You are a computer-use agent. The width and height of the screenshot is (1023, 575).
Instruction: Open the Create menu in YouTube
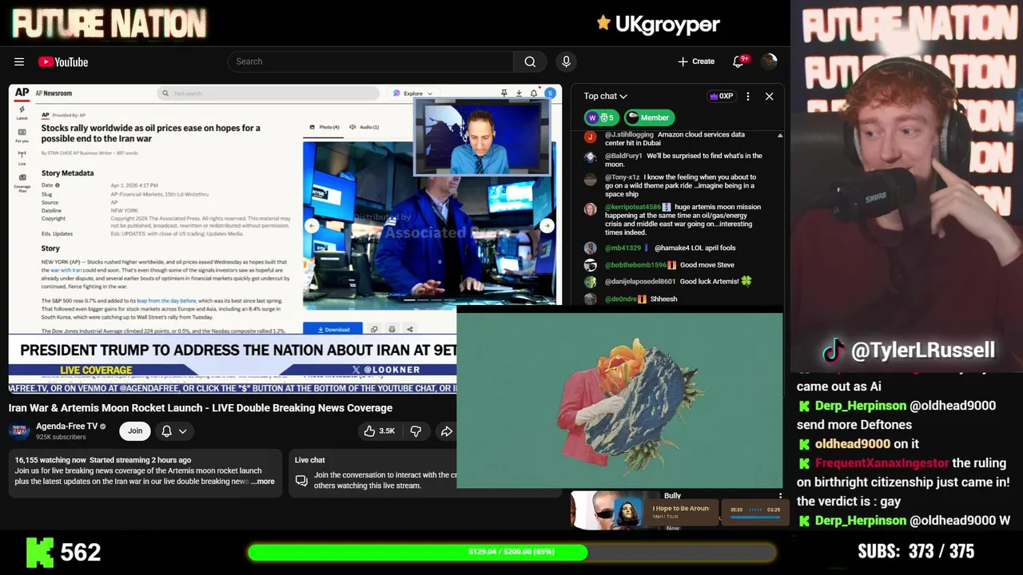click(x=696, y=61)
